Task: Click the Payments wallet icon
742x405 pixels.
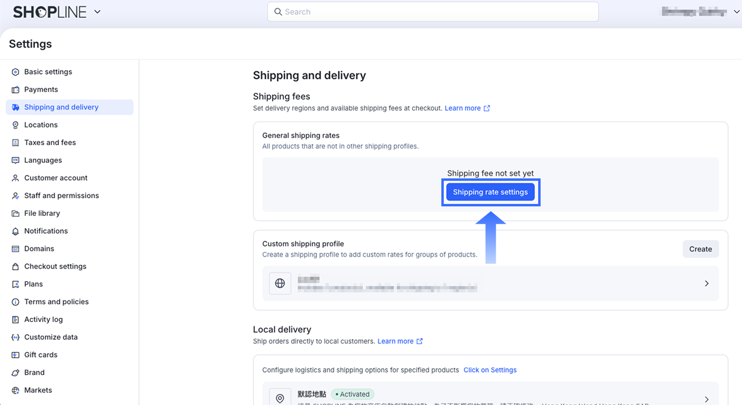Action: [x=15, y=90]
